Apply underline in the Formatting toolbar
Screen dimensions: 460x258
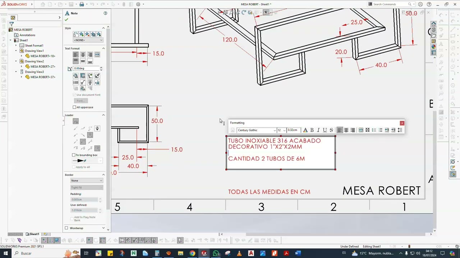[325, 130]
